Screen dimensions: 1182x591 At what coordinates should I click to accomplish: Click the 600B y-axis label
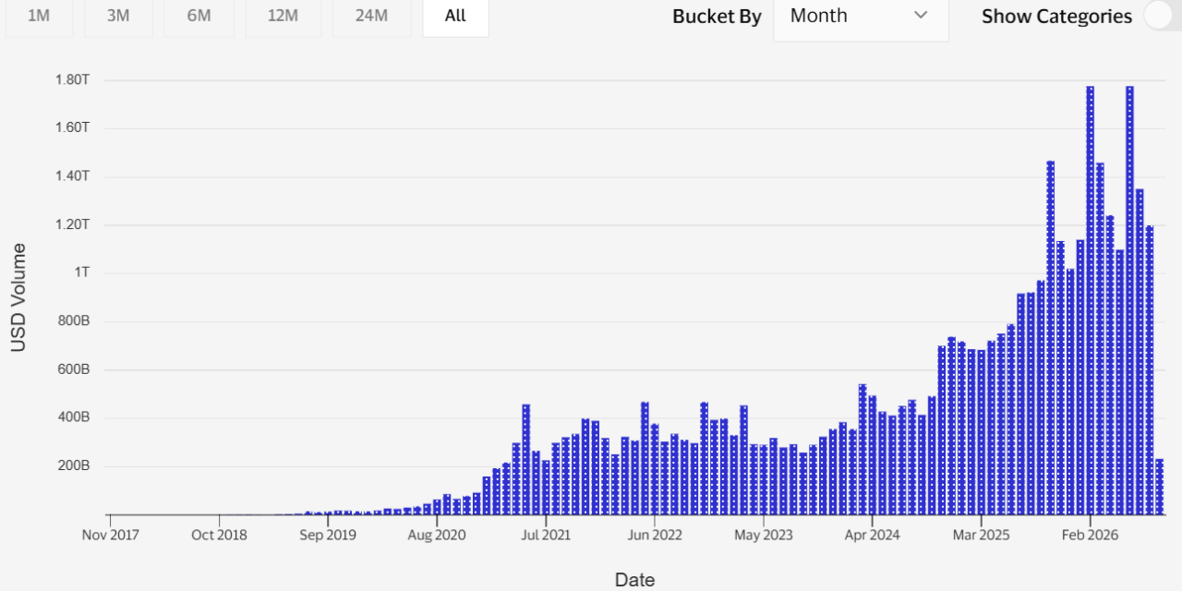pyautogui.click(x=72, y=369)
